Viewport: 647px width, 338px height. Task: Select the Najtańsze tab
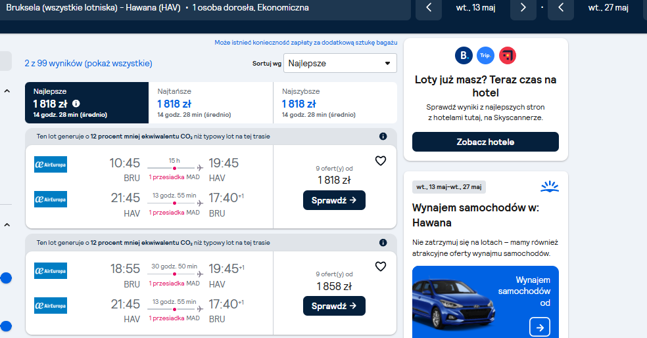click(x=211, y=102)
